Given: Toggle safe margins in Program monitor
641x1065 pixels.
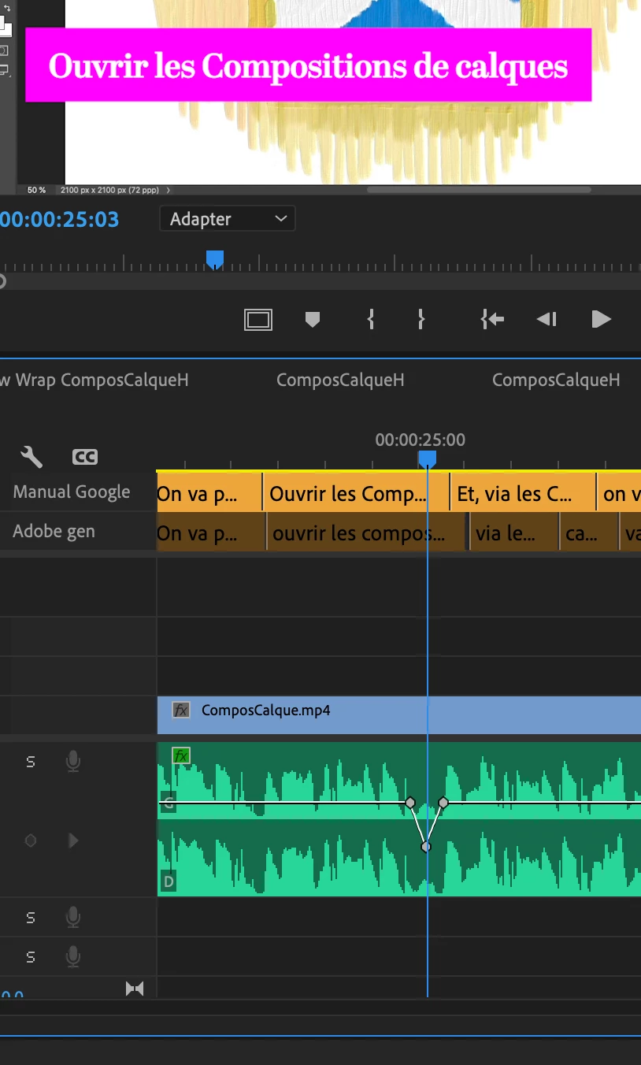Looking at the screenshot, I should [x=258, y=319].
